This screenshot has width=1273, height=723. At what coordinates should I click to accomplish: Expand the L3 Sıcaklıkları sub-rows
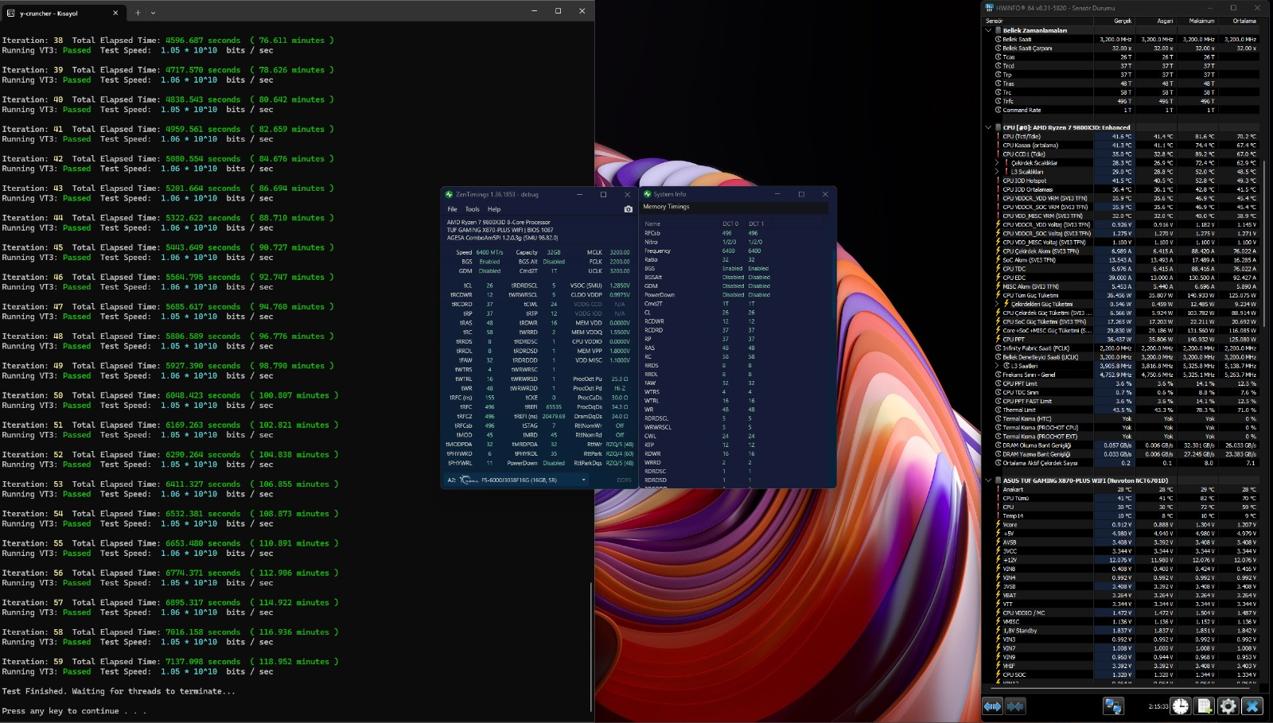click(997, 172)
